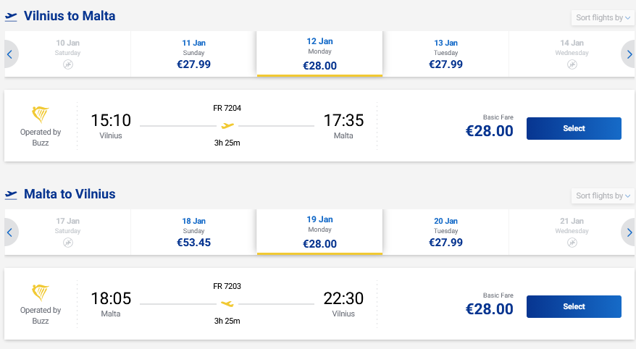The width and height of the screenshot is (636, 349).
Task: Click the plane icon beside the Vilnius to Malta heading
Action: point(11,16)
